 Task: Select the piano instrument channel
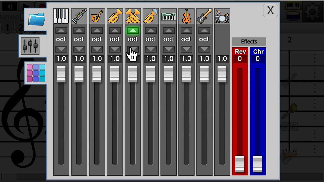[x=61, y=16]
